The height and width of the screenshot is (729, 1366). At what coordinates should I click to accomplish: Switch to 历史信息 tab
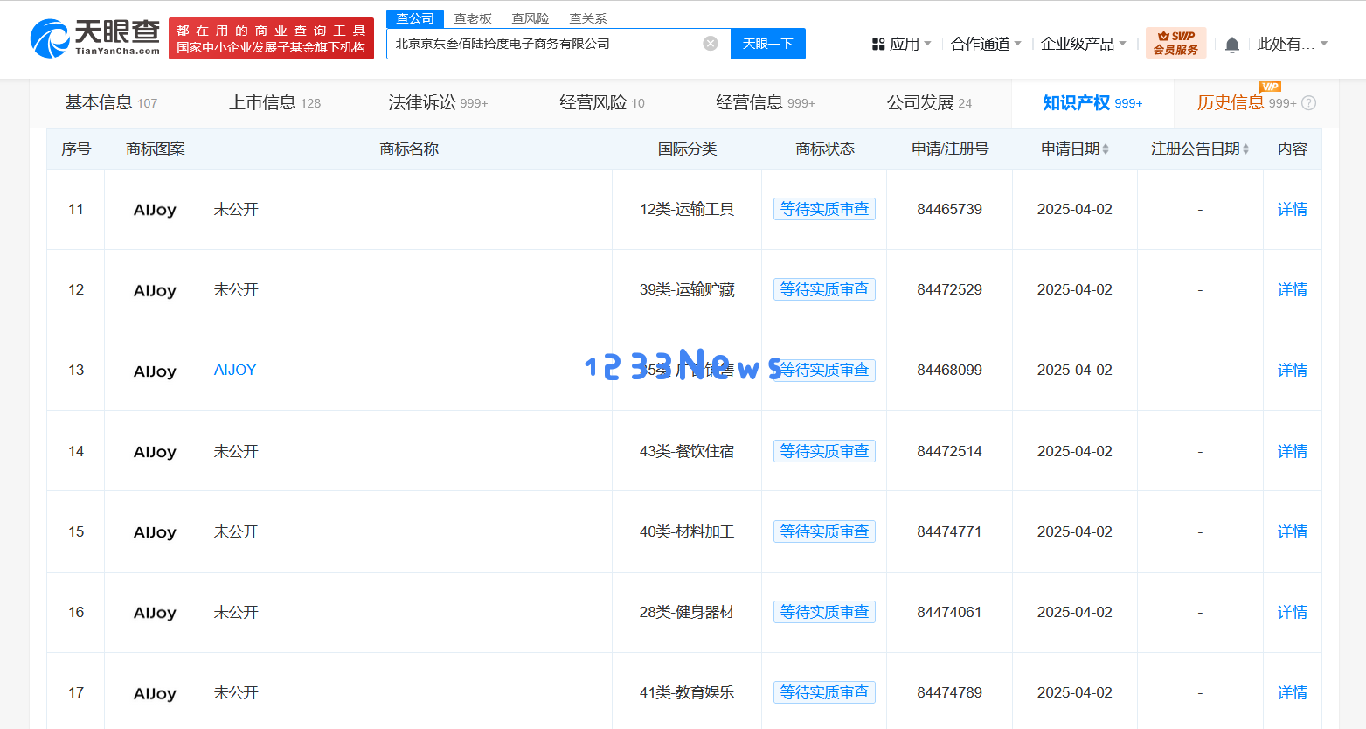pos(1247,103)
